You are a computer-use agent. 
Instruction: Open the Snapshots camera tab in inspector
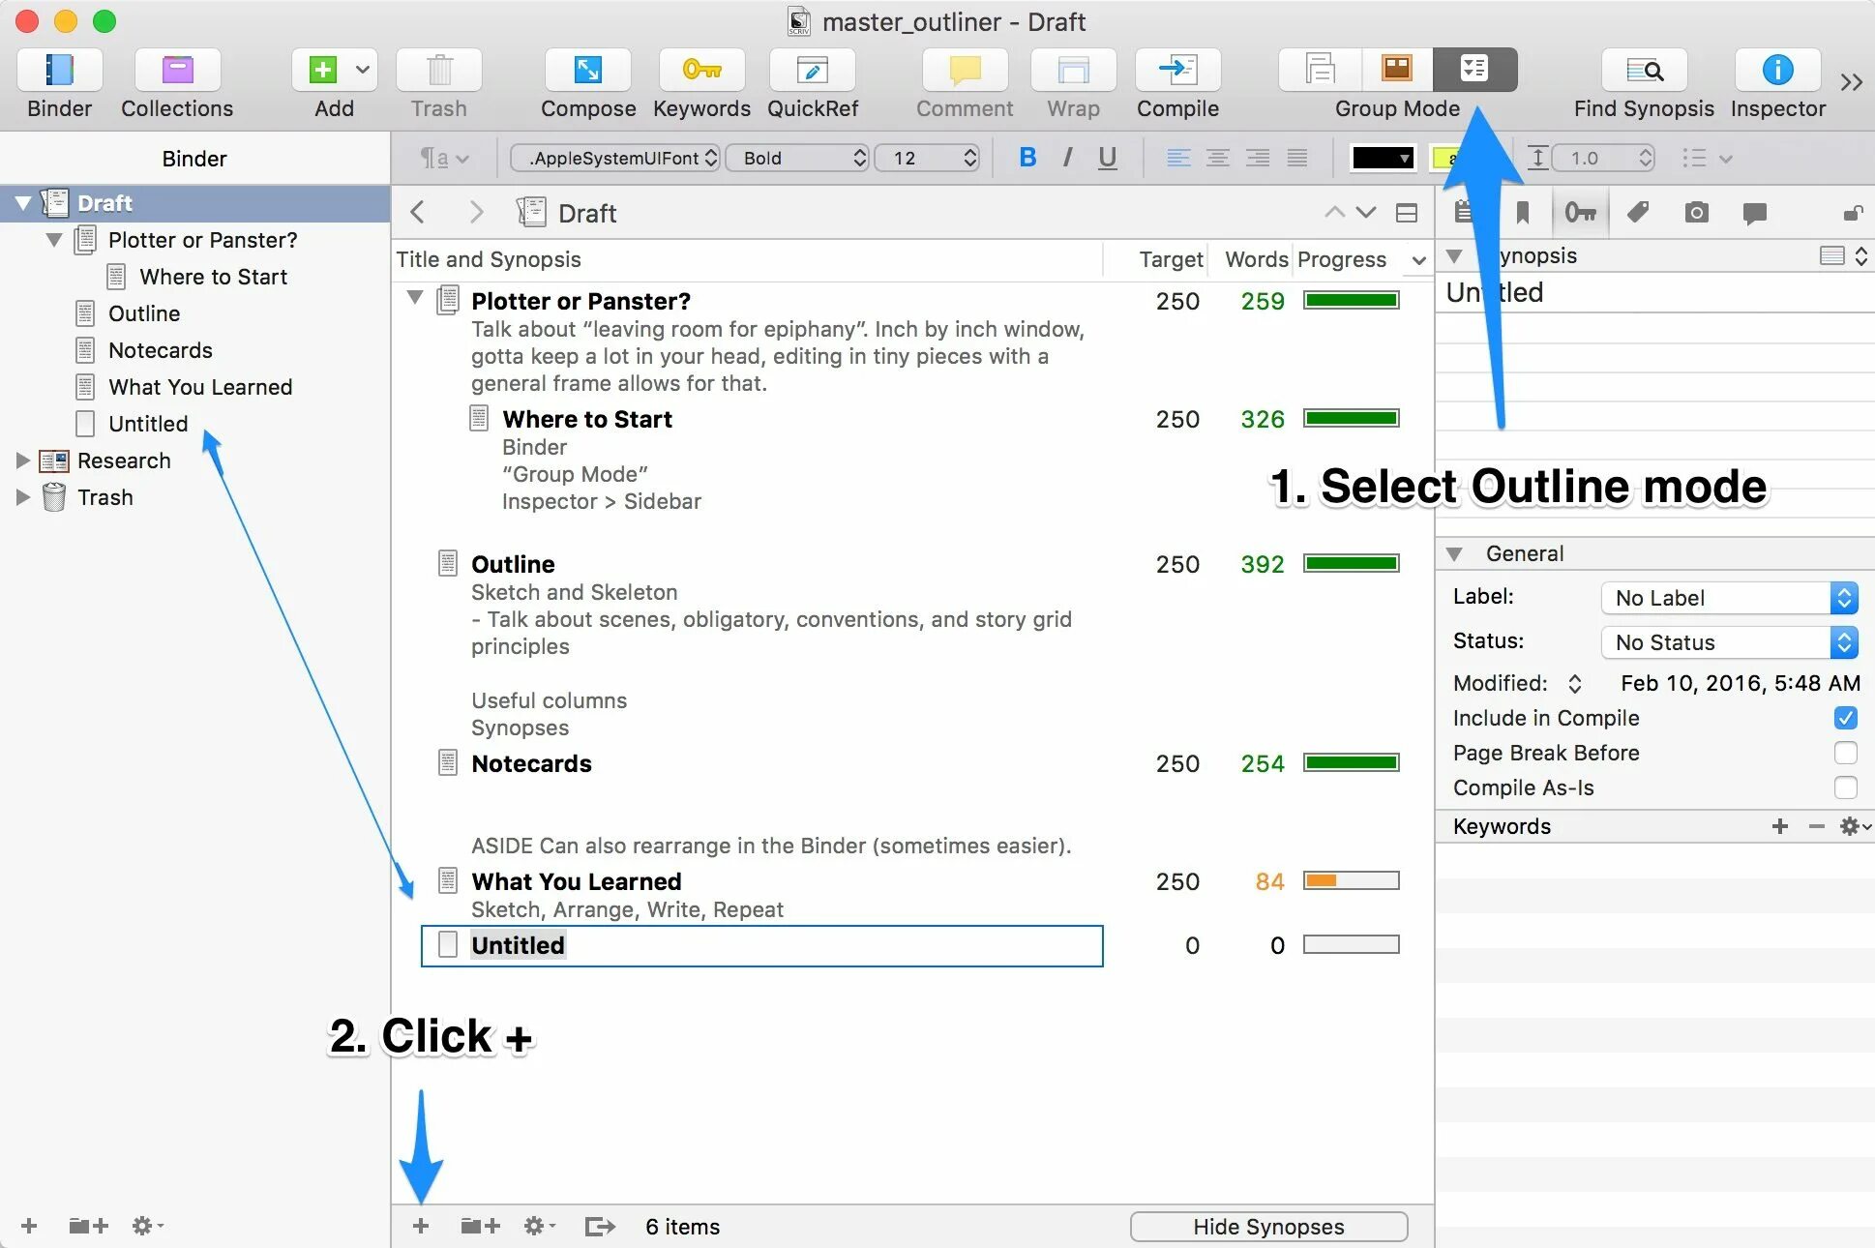pos(1696,213)
